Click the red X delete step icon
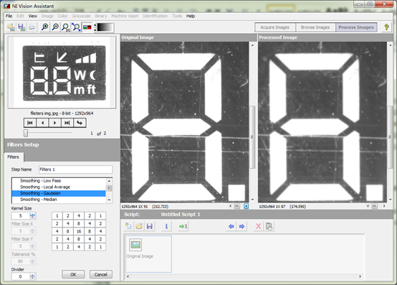 click(x=258, y=226)
